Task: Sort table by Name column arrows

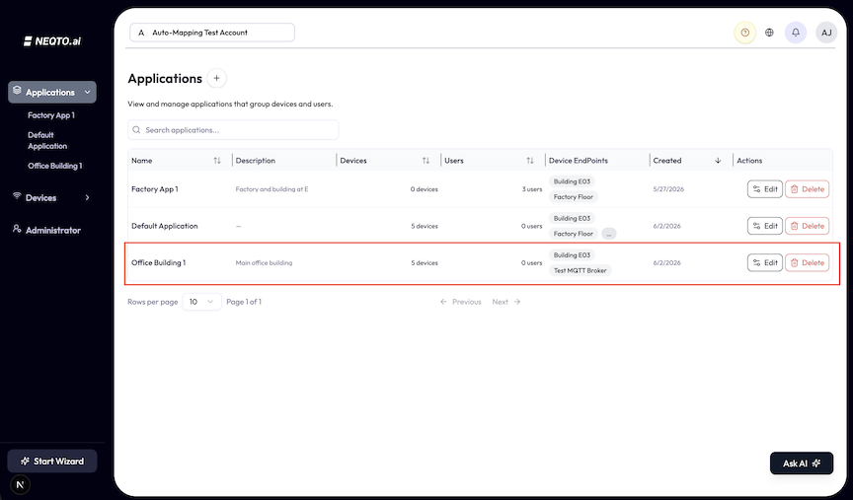Action: tap(217, 161)
